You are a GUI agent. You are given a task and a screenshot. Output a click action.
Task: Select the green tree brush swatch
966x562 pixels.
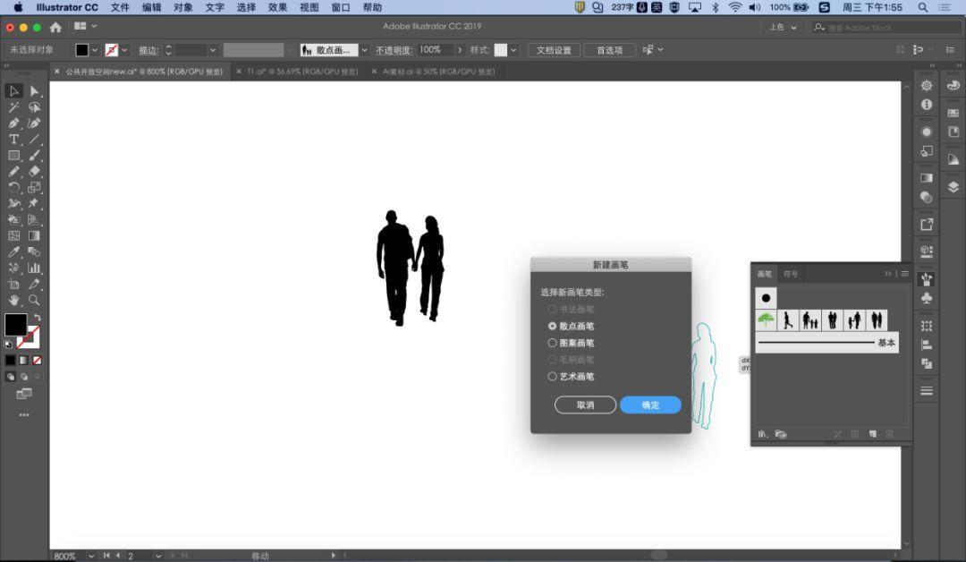pos(766,319)
